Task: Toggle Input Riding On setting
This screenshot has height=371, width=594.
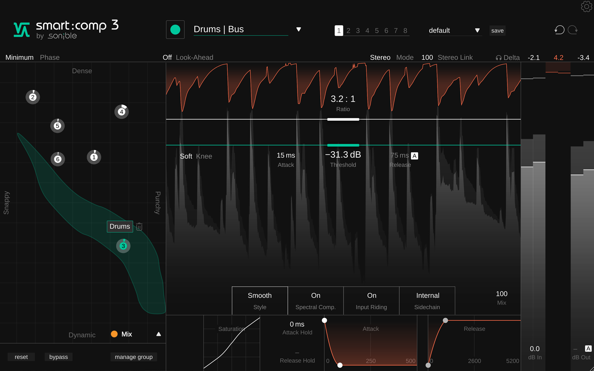Action: [x=371, y=301]
